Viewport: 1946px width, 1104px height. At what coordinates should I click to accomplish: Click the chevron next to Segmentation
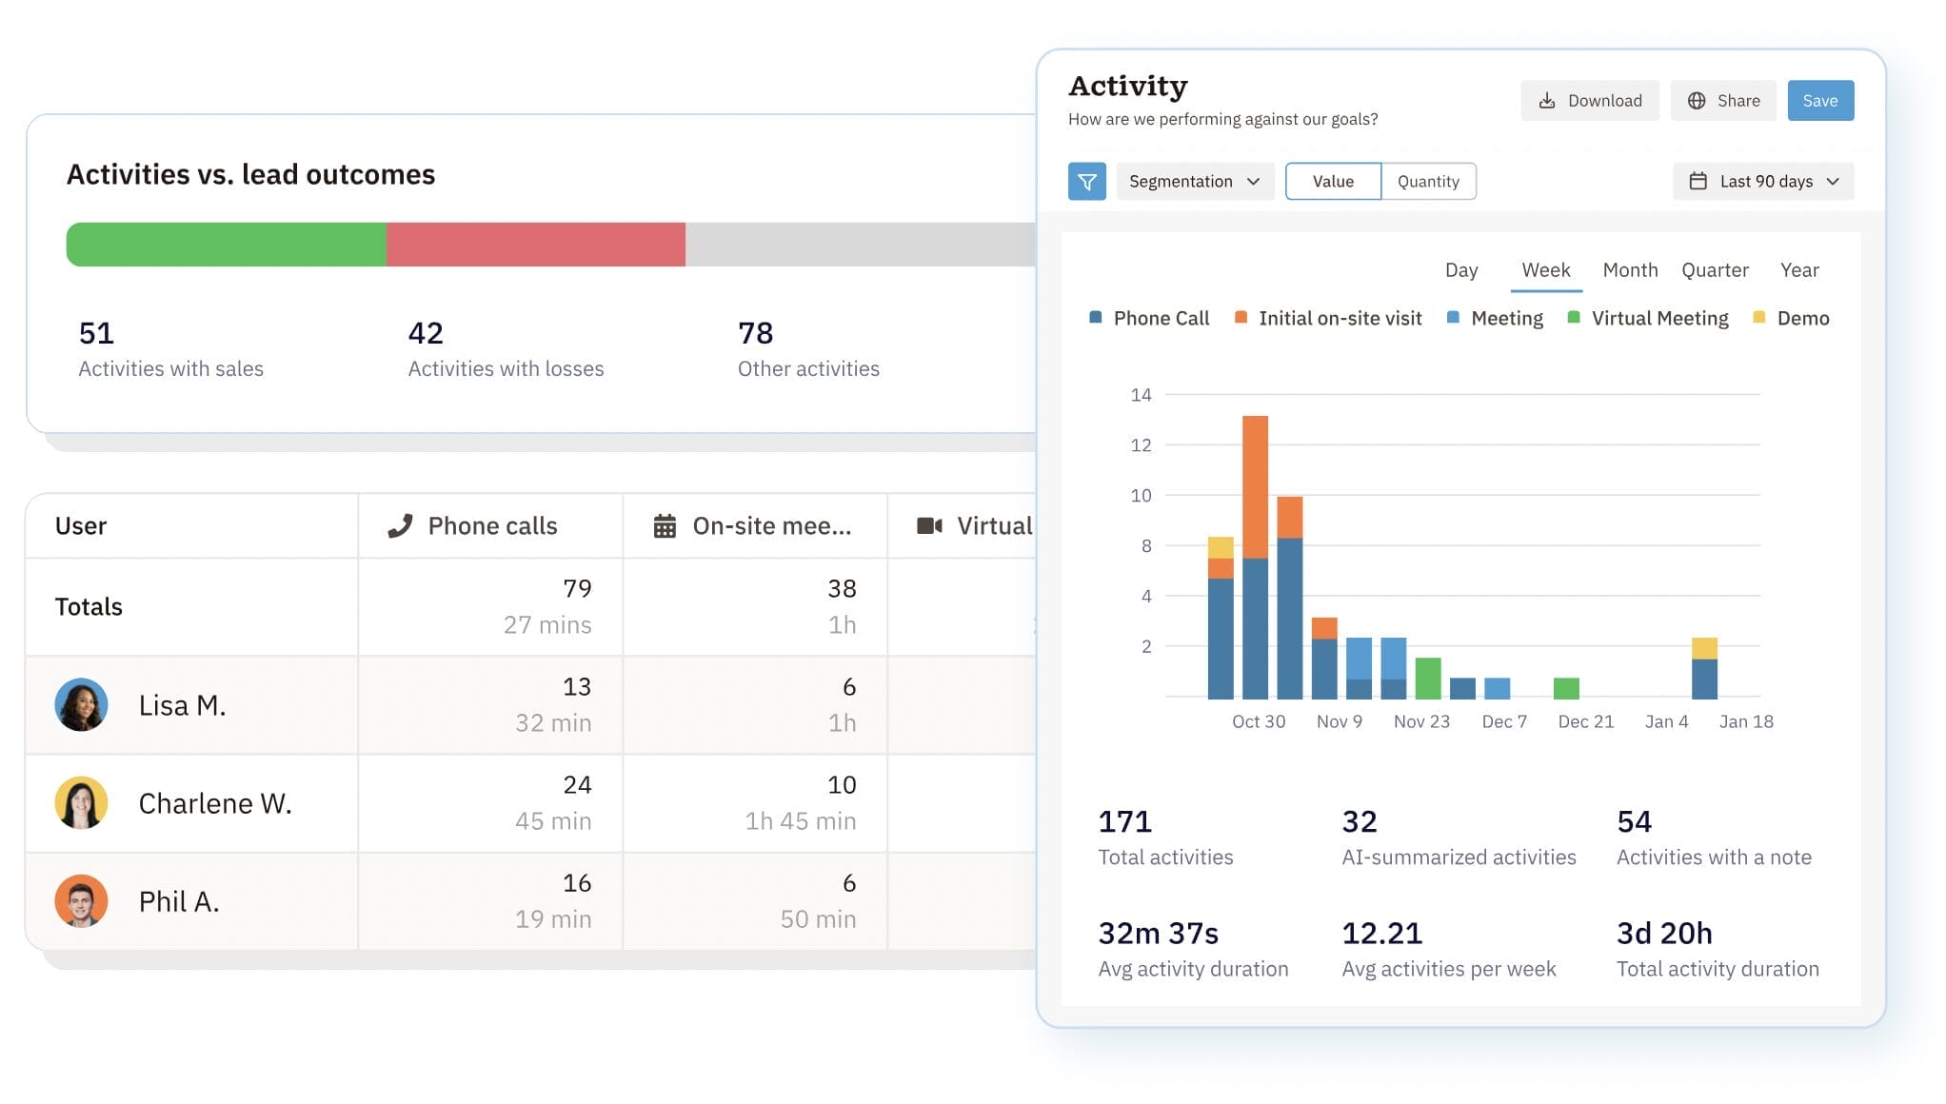click(x=1253, y=181)
